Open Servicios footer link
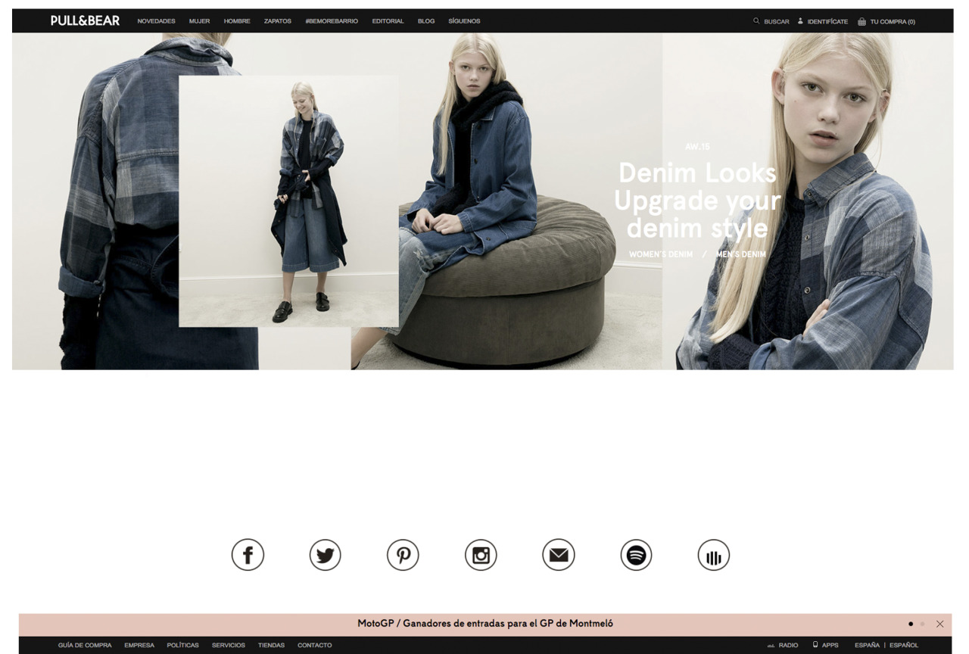 229,645
